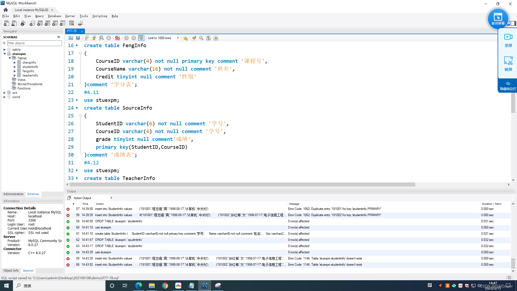Toggle invisible characters pilcrow button
Screen dimensions: 517x291
click(208, 38)
